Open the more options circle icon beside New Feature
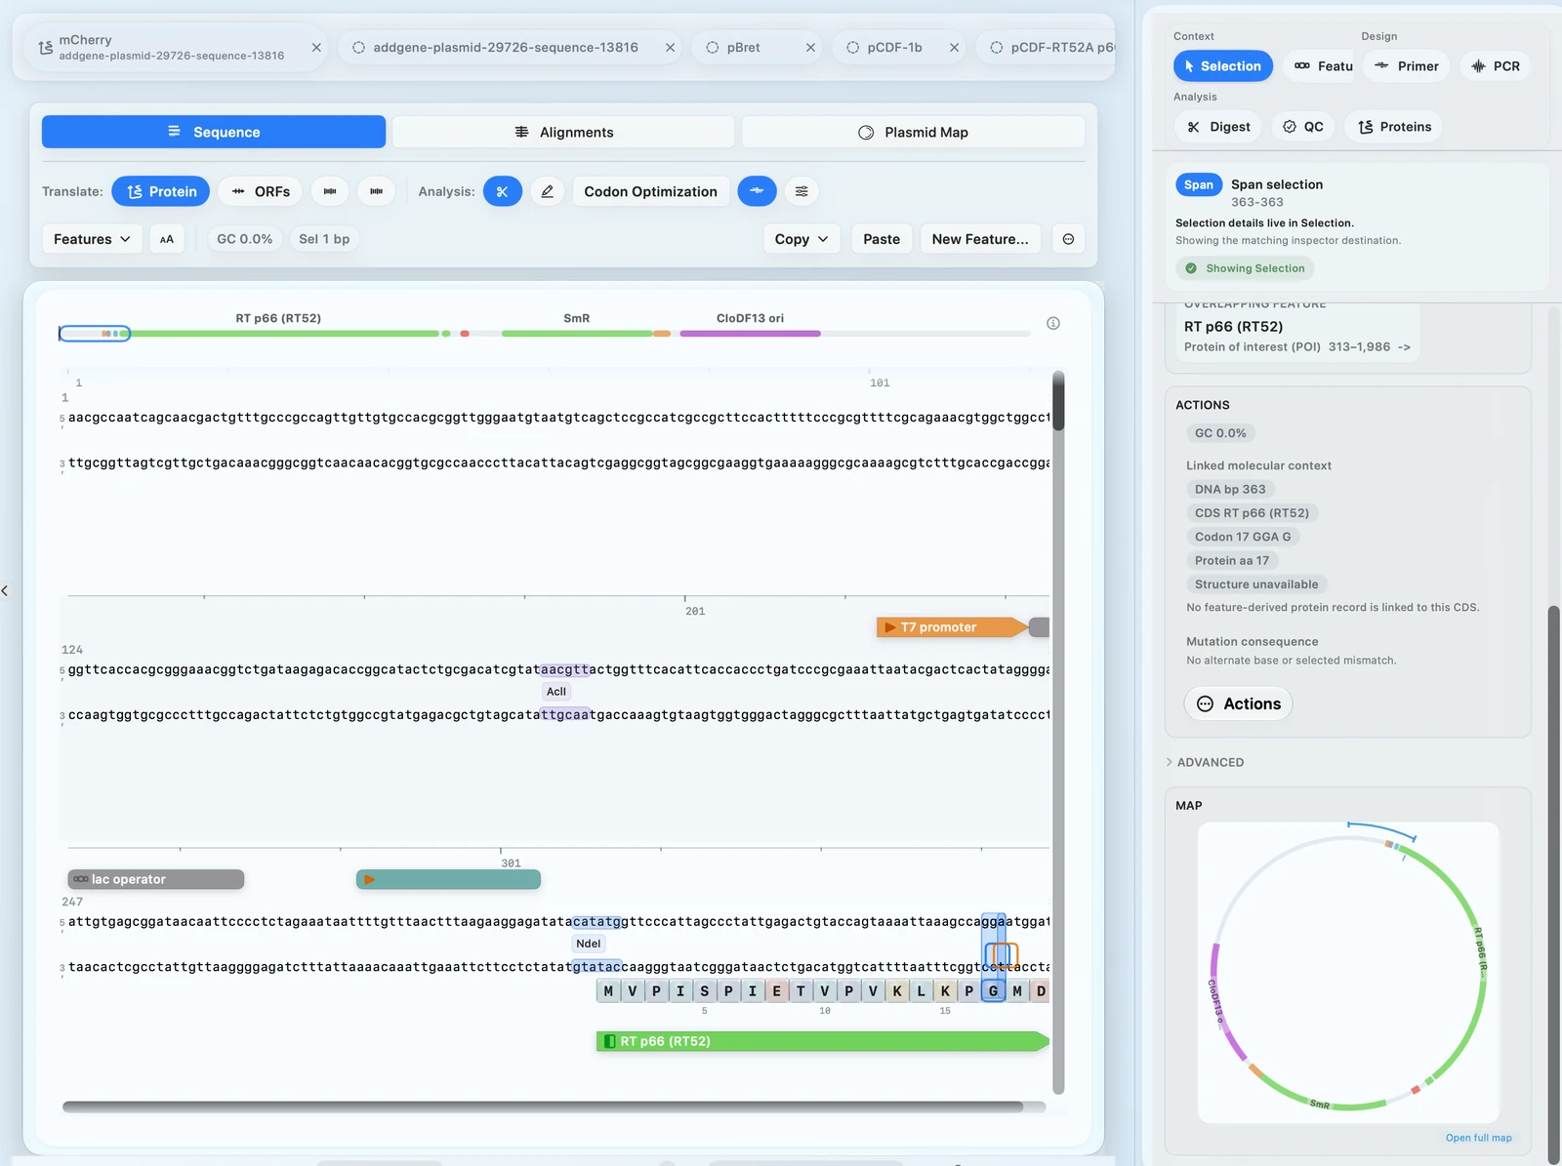Screen dimensions: 1562x1166 tap(1068, 239)
